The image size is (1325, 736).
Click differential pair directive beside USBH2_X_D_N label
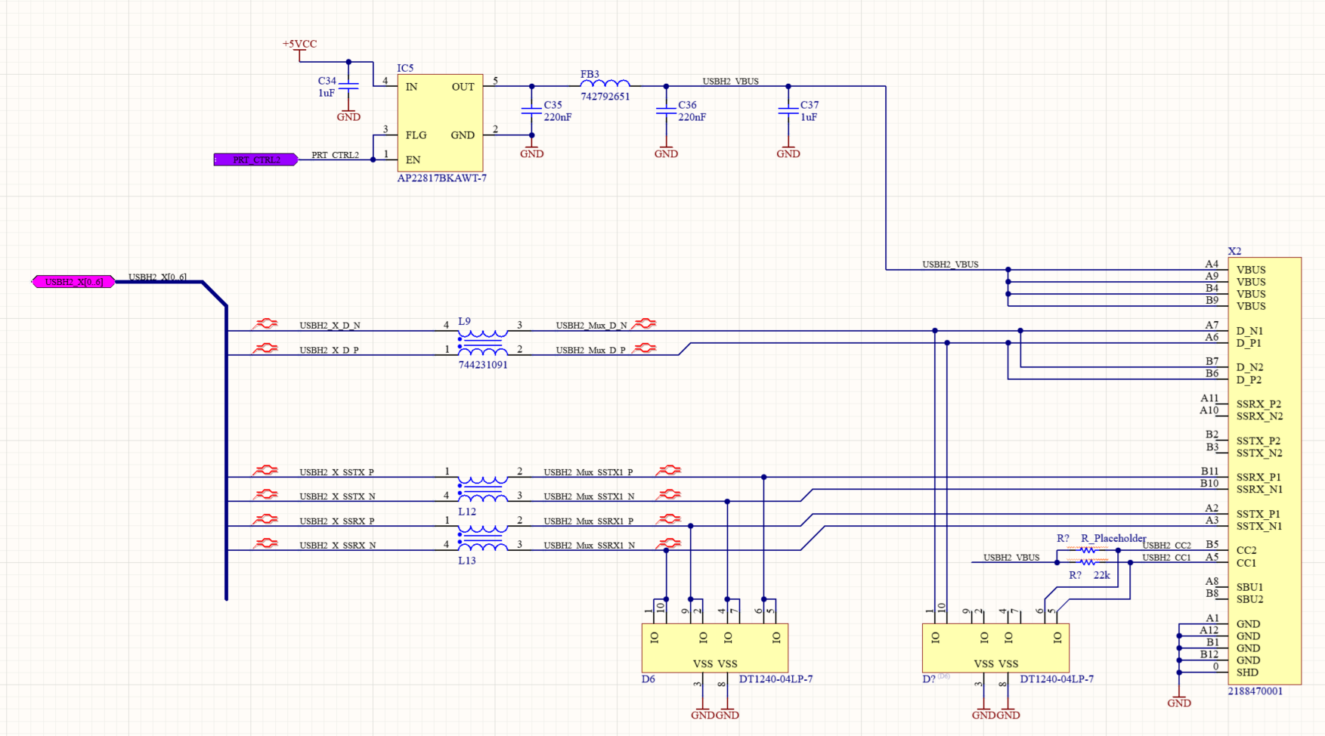pos(265,324)
